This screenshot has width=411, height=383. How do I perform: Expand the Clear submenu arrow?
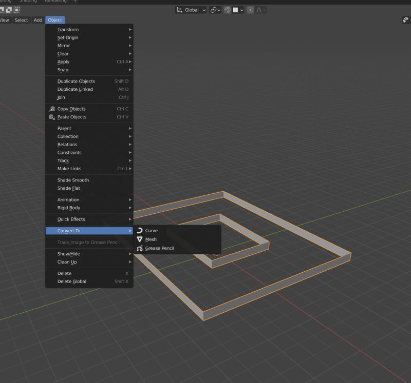tap(130, 54)
